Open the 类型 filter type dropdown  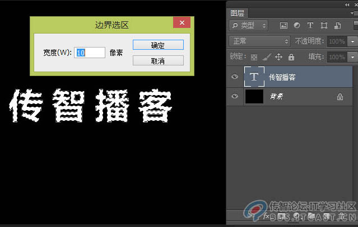248,25
